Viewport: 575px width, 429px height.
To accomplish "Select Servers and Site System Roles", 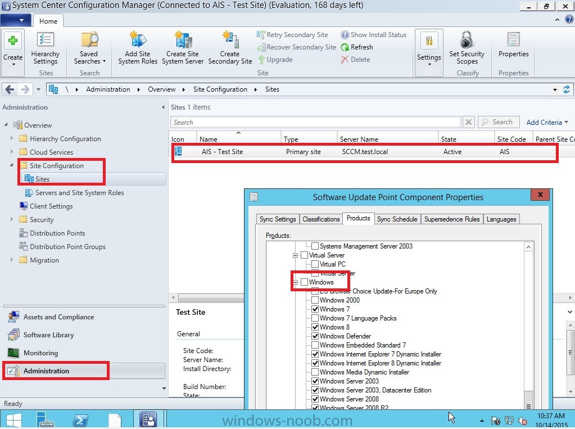I will click(x=74, y=193).
